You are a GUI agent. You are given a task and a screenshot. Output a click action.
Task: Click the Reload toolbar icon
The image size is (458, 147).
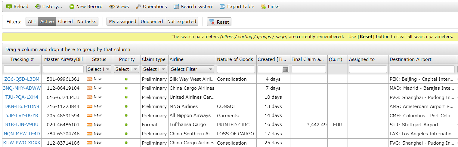pos(9,7)
